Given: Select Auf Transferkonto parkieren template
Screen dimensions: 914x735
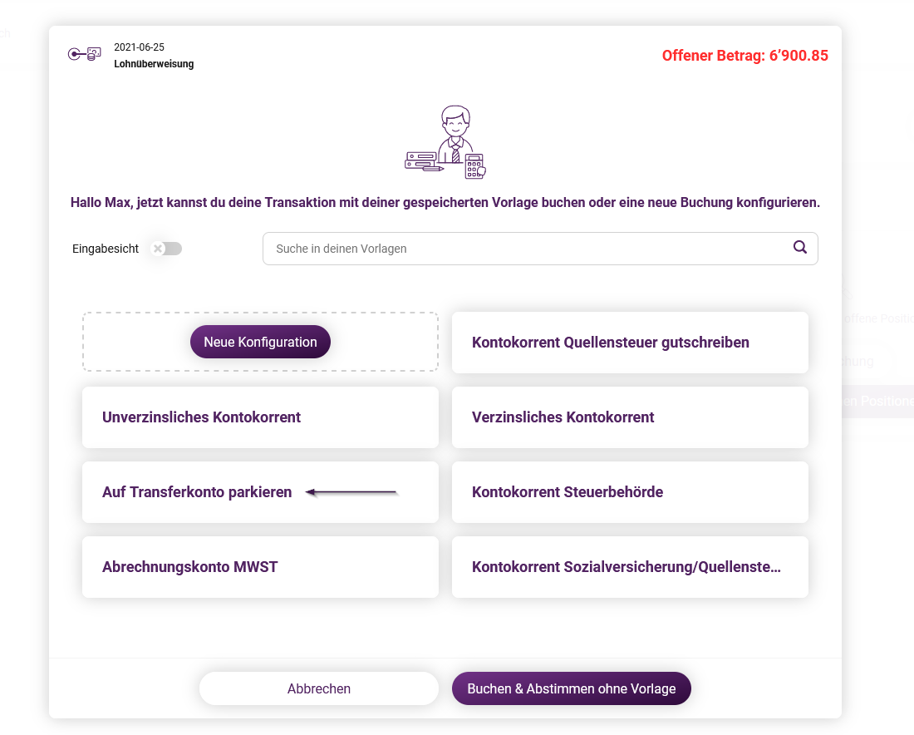Looking at the screenshot, I should tap(261, 492).
